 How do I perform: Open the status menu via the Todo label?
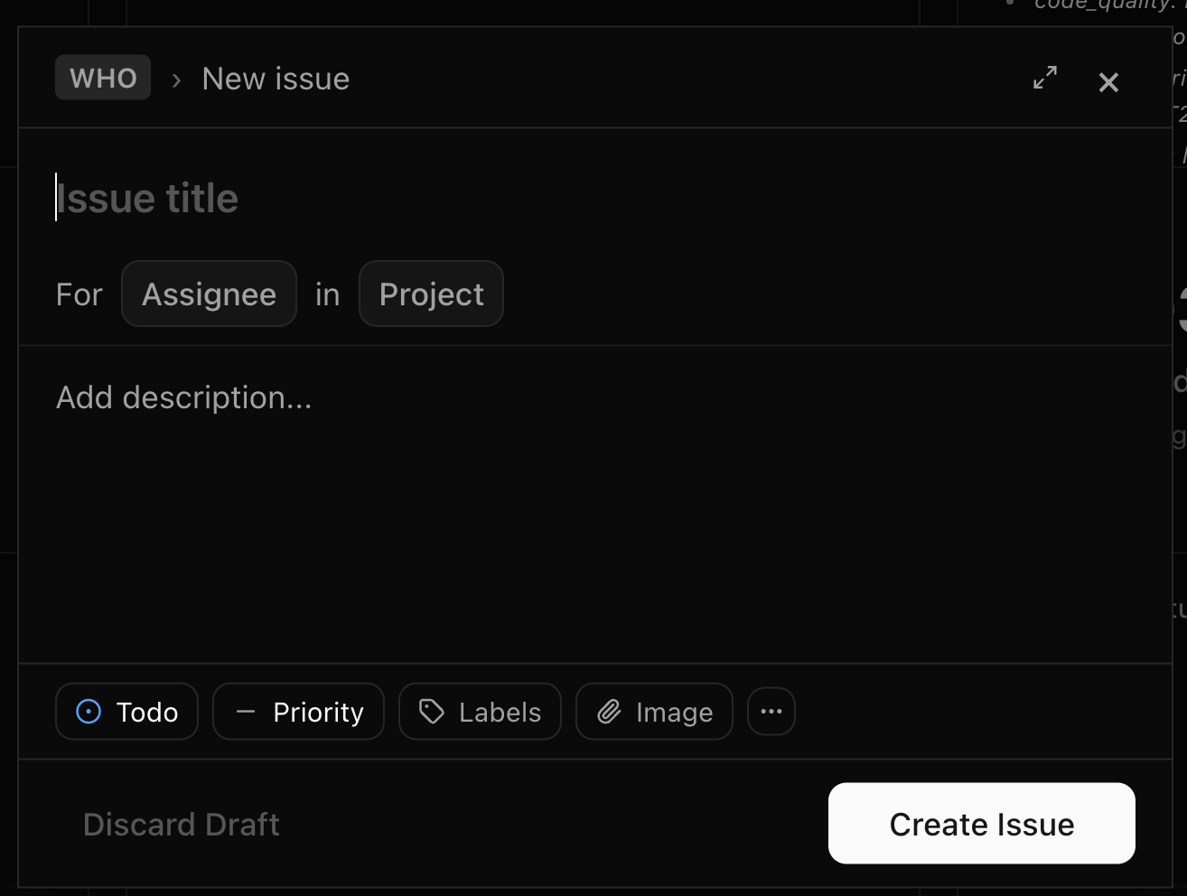tap(147, 713)
